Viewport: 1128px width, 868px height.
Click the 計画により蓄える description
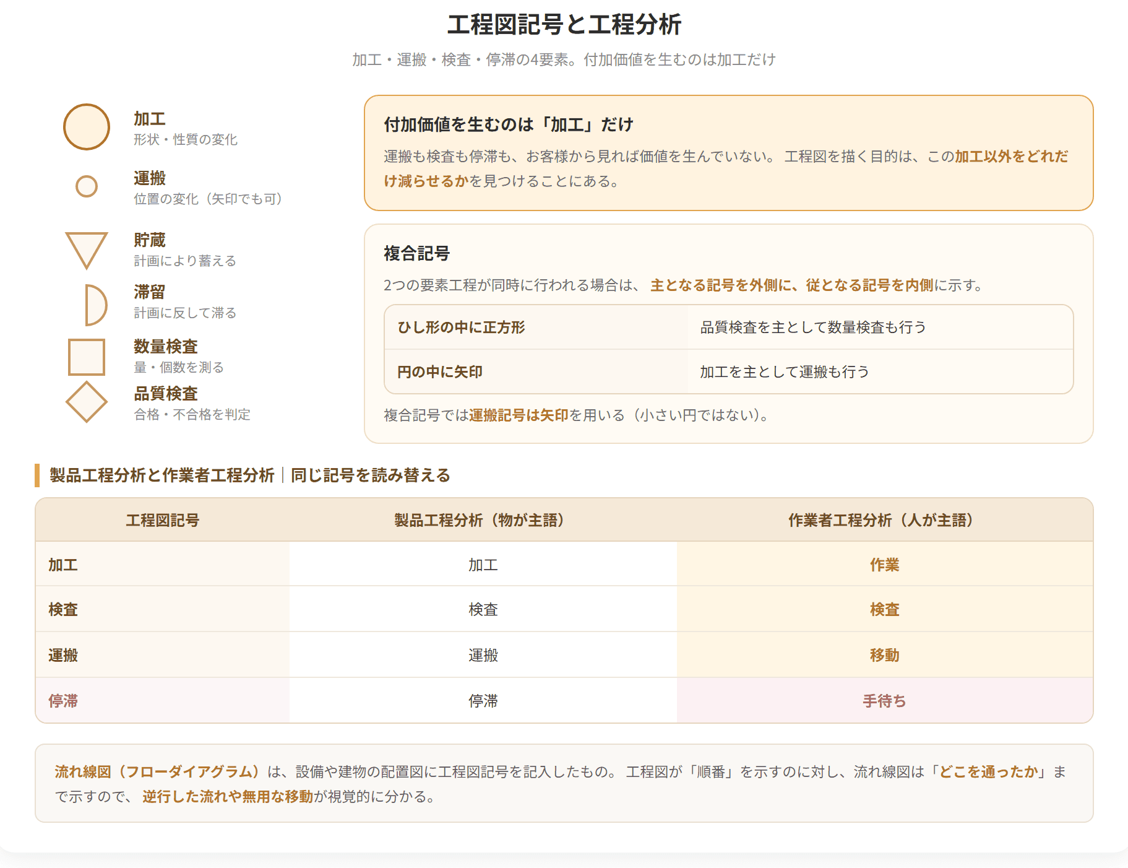(185, 261)
